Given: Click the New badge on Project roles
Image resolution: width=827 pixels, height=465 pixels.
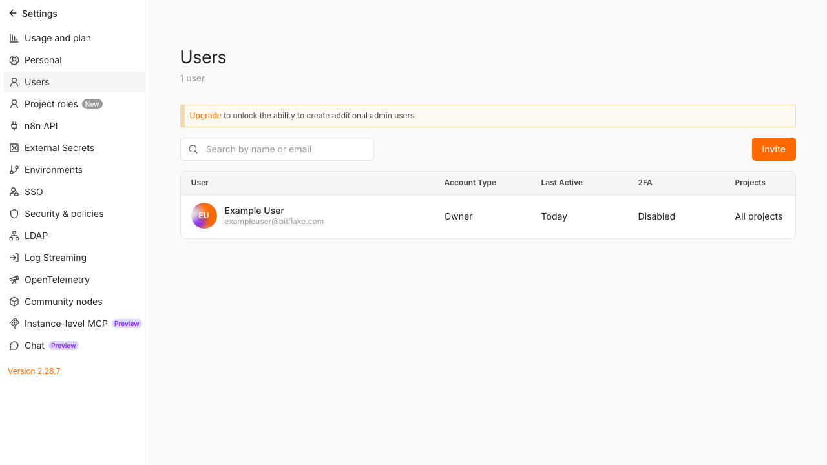Looking at the screenshot, I should coord(92,104).
